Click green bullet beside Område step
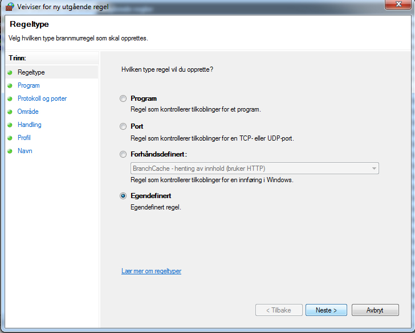The width and height of the screenshot is (415, 333). [10, 112]
